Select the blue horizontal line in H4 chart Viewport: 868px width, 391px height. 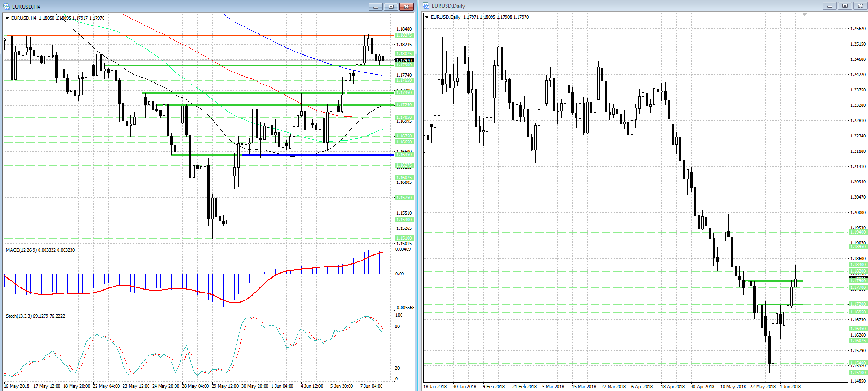point(317,155)
